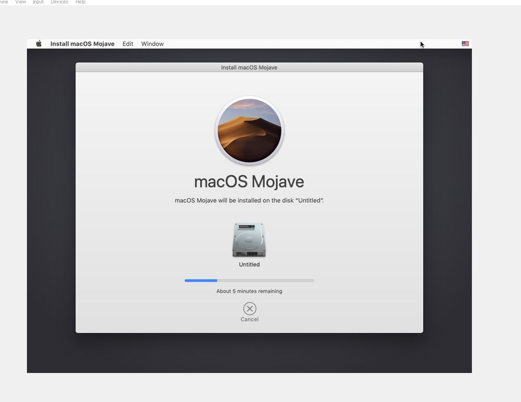
Task: Open the VM host Help menu
Action: (80, 2)
